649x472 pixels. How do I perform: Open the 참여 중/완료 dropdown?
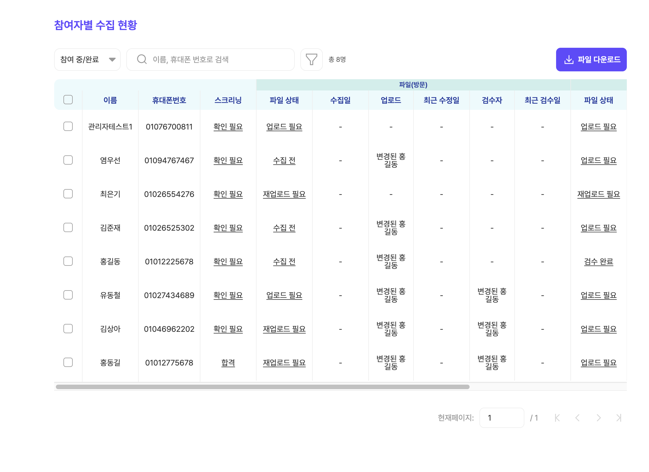point(87,60)
